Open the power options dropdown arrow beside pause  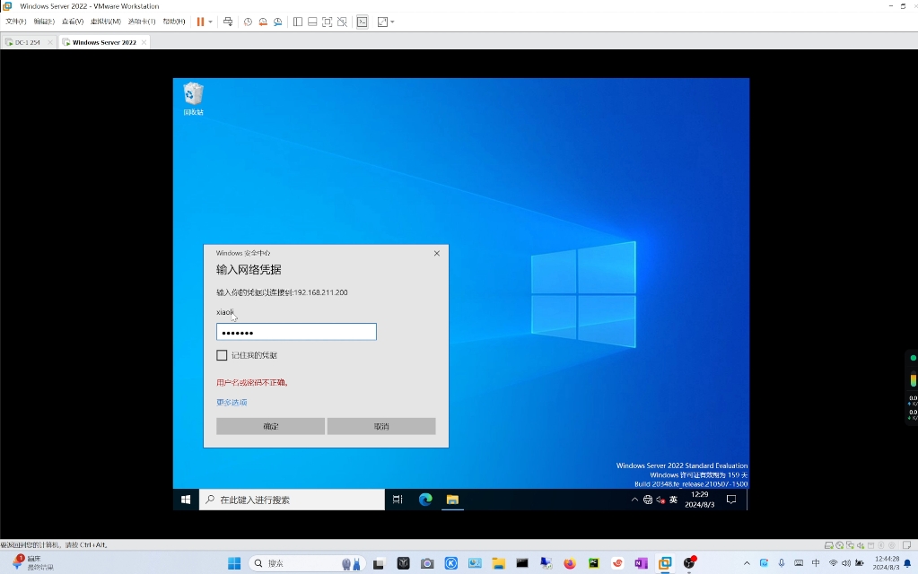coord(210,22)
